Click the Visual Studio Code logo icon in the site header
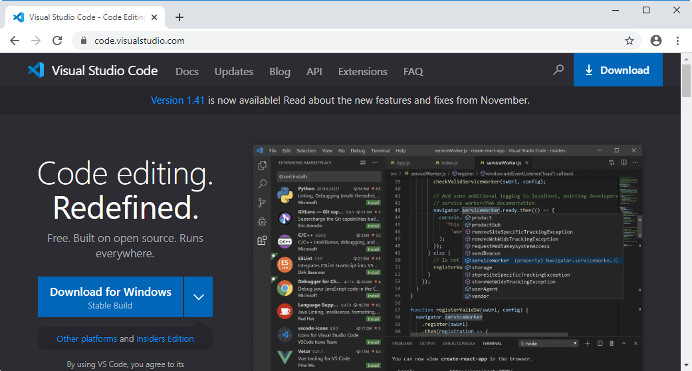 [36, 70]
